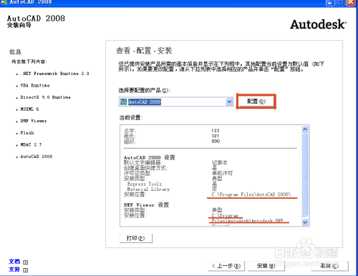The width and height of the screenshot is (358, 276).
Task: Click the 安装 (Install) button
Action: (266, 266)
